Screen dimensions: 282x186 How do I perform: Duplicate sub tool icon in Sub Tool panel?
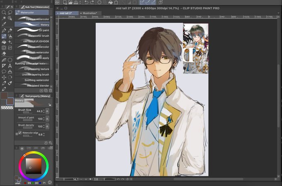tap(46, 91)
